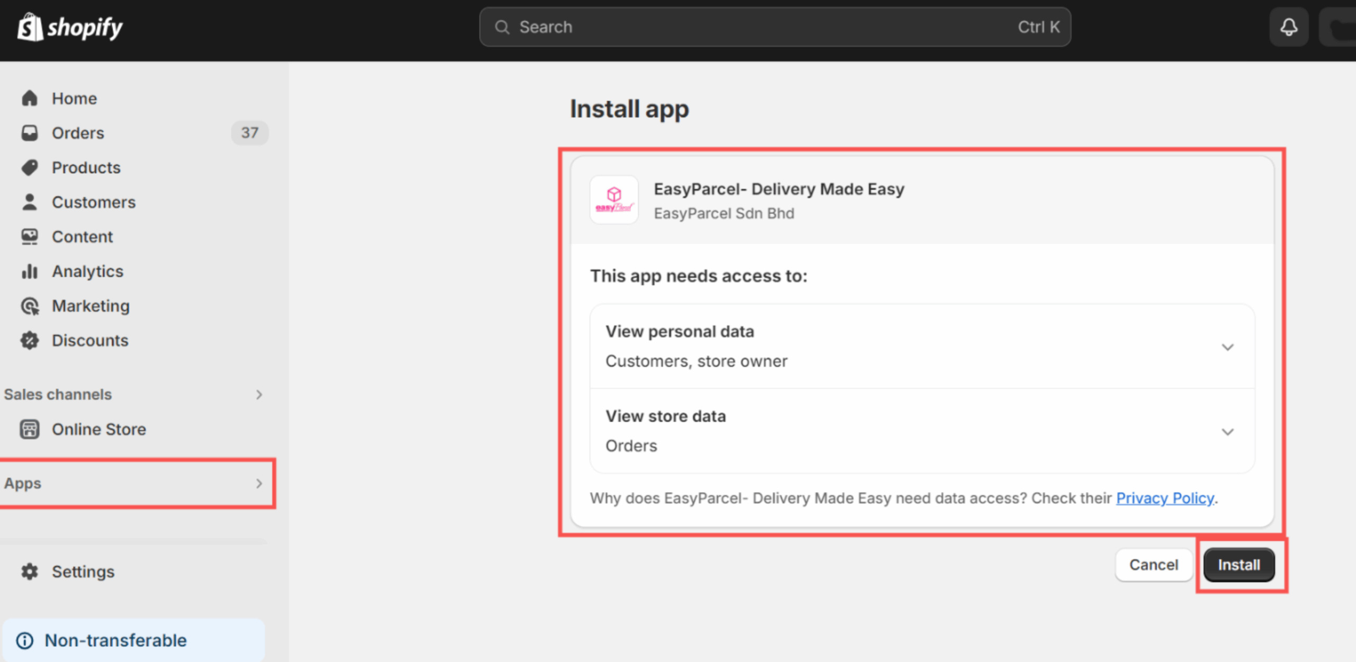The height and width of the screenshot is (662, 1356).
Task: Open the Home section
Action: pyautogui.click(x=74, y=98)
